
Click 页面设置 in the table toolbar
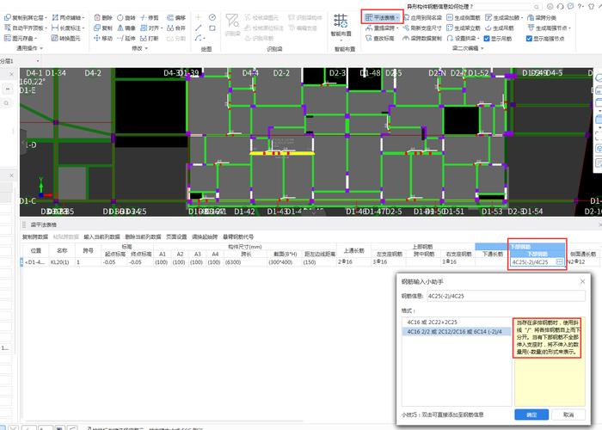click(x=176, y=236)
